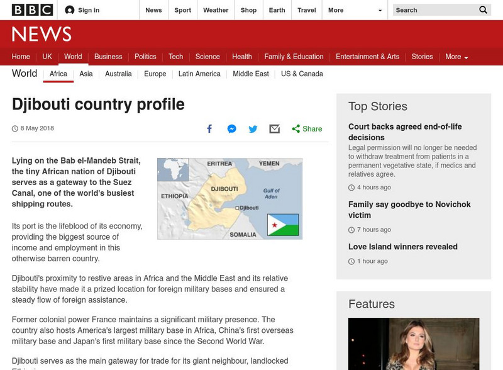The width and height of the screenshot is (503, 370).
Task: Click the Africa inset mini-map
Action: (173, 170)
